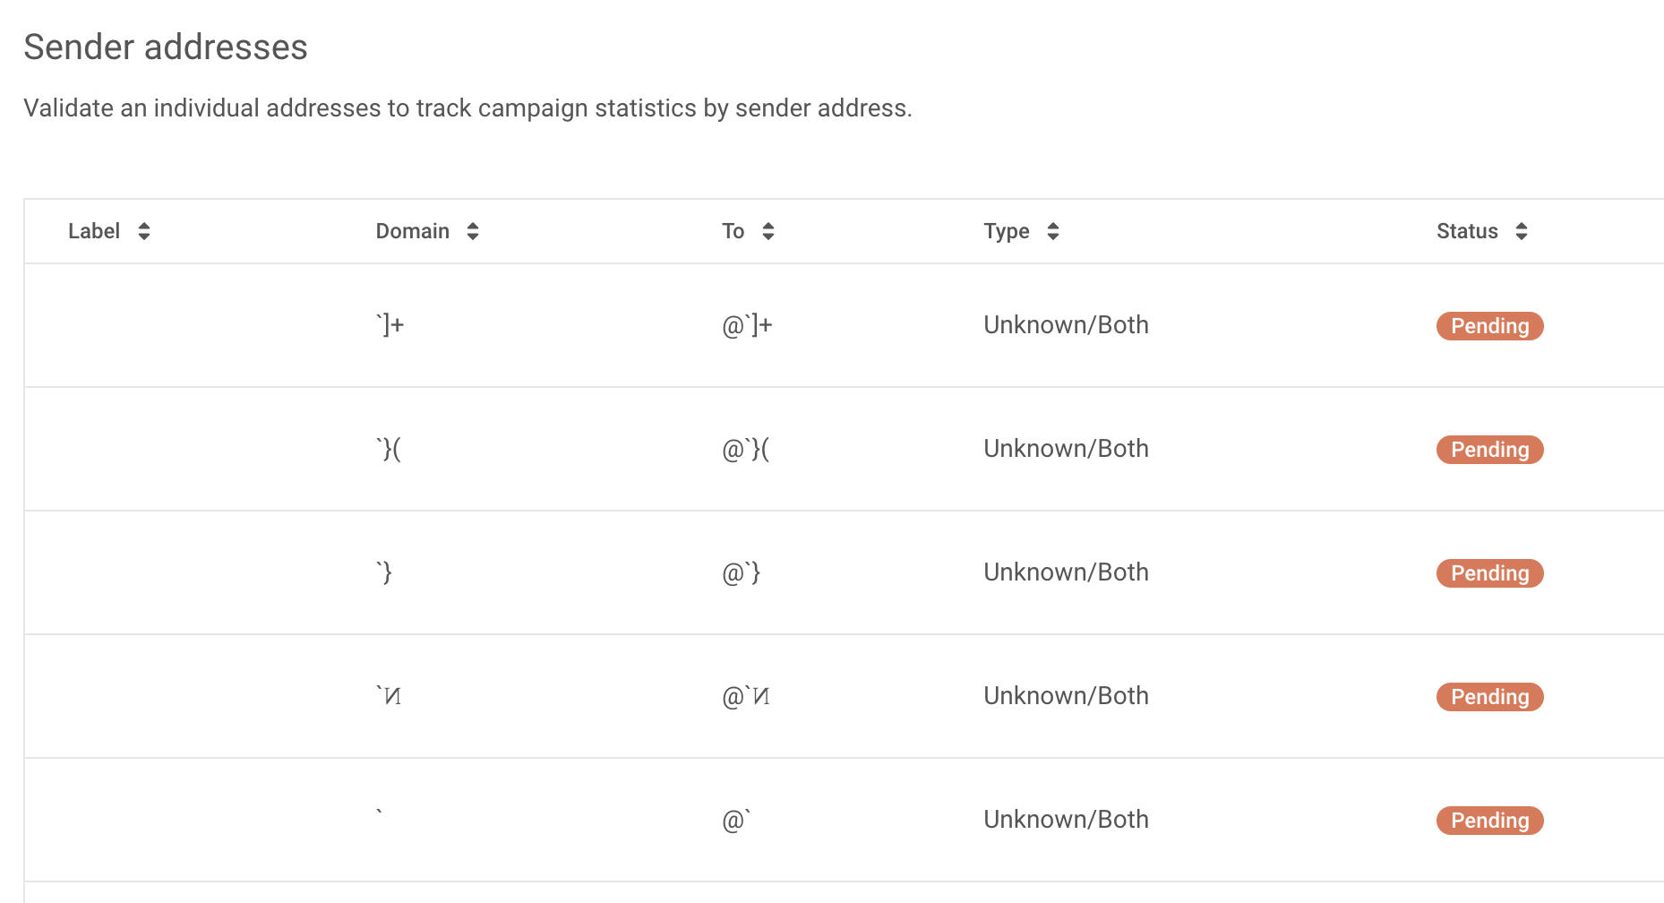Click the Type column header text
1664x903 pixels.
coord(1006,231)
